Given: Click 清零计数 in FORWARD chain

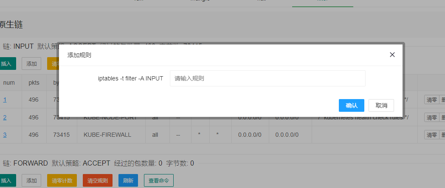Looking at the screenshot, I should coord(62,180).
